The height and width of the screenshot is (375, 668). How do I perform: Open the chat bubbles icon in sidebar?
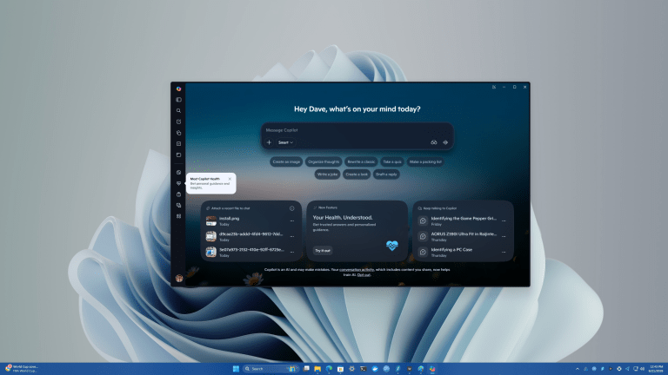(x=179, y=206)
